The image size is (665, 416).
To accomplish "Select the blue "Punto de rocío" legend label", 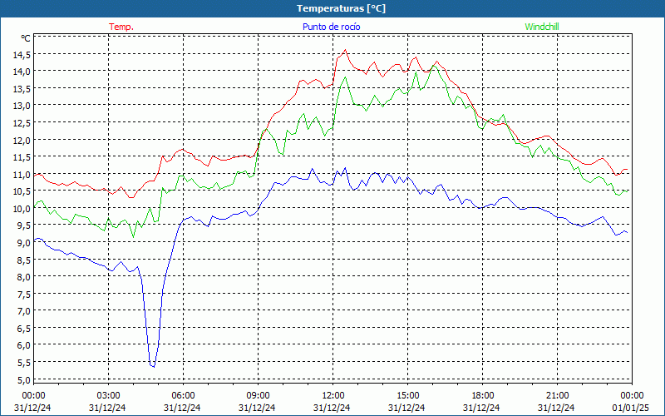I will coord(331,27).
